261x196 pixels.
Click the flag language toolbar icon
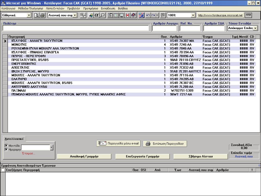pos(141,15)
